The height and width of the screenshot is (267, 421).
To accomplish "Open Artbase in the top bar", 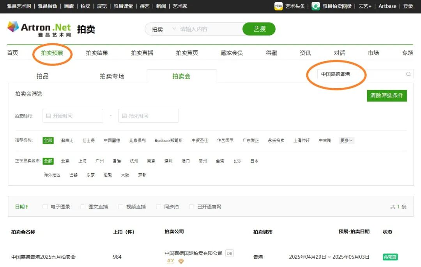I will pos(387,6).
